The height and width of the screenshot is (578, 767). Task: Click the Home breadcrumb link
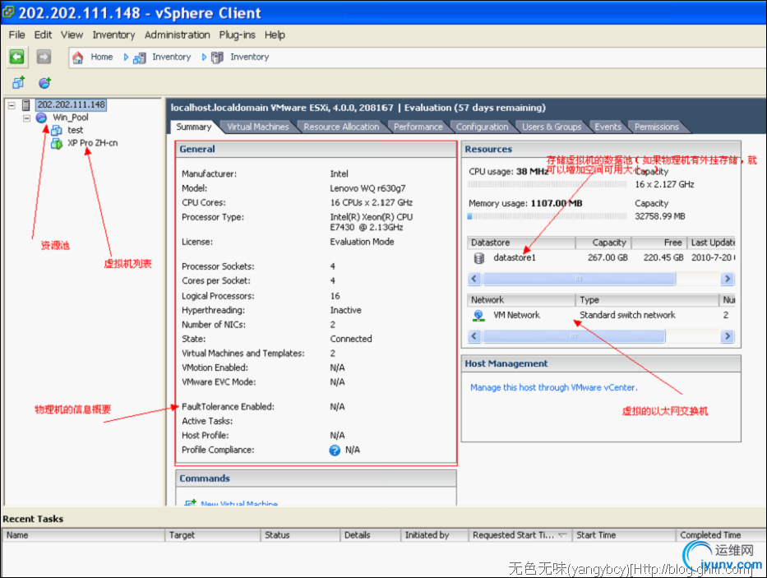click(102, 57)
